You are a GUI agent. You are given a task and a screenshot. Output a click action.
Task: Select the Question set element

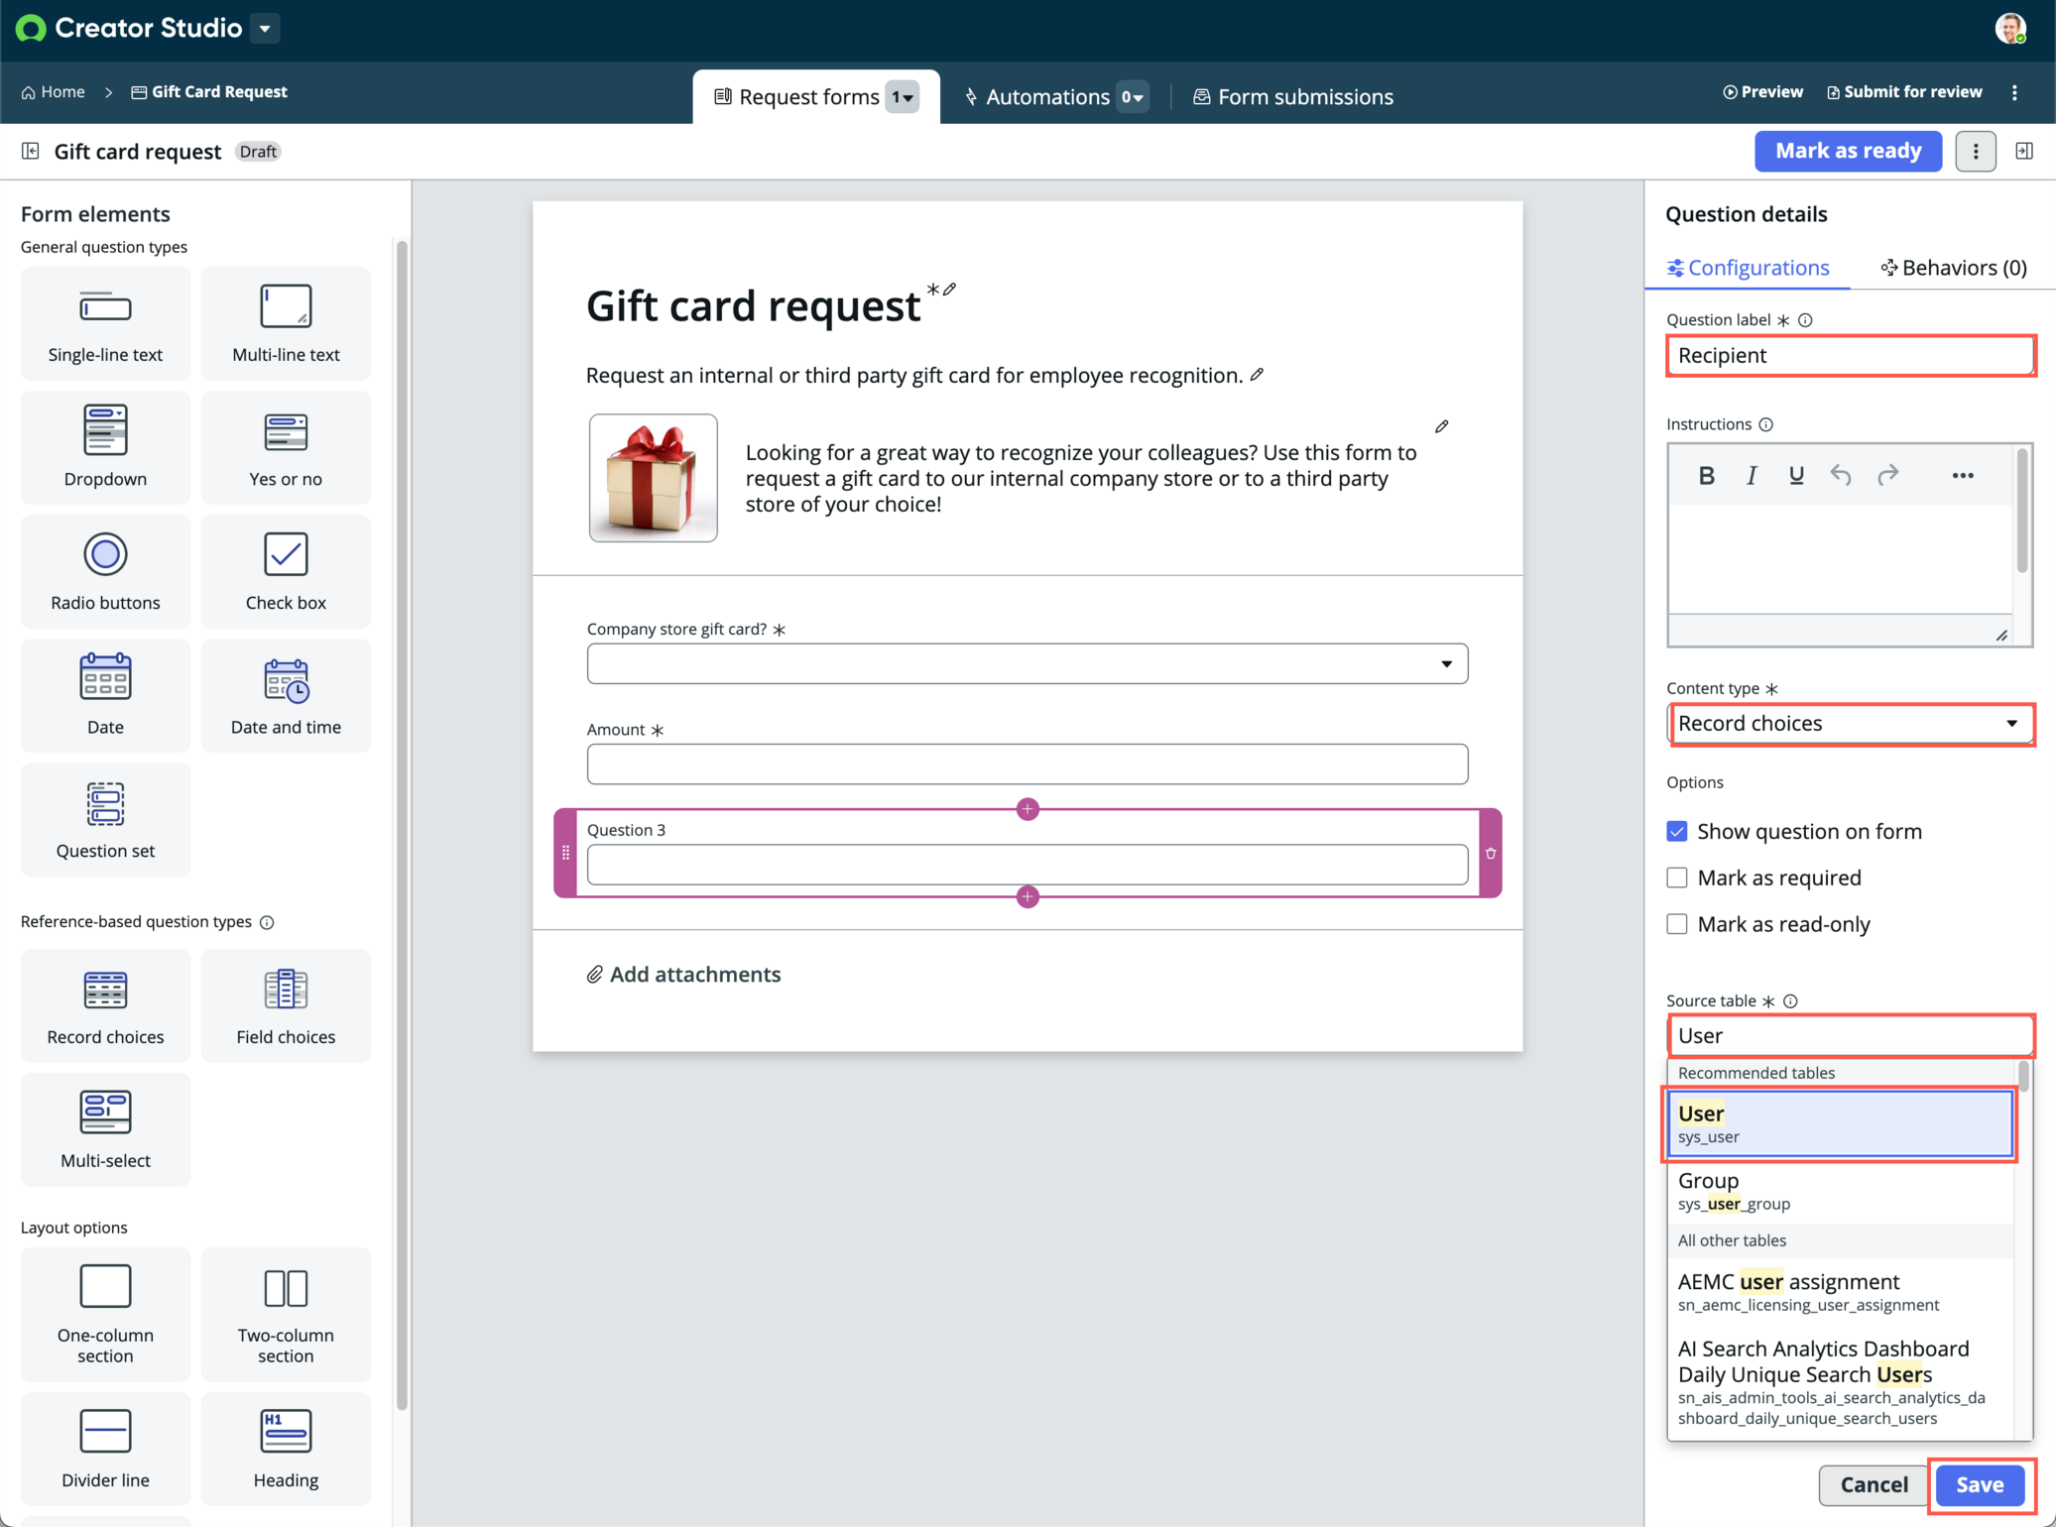point(105,820)
